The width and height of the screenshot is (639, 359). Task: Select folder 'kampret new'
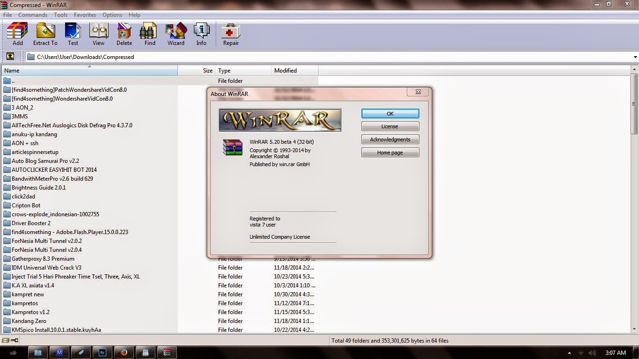point(28,294)
